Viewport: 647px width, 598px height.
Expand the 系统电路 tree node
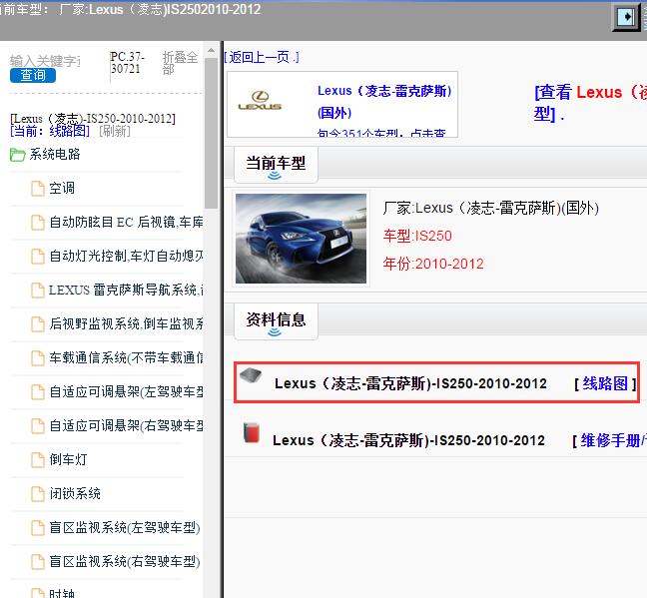[x=55, y=155]
